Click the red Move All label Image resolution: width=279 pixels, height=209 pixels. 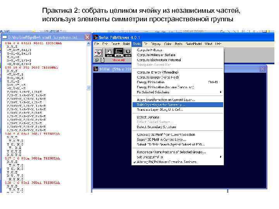(x=118, y=60)
